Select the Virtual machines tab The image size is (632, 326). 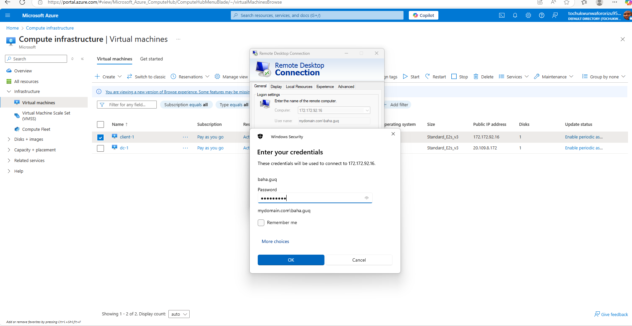click(115, 59)
